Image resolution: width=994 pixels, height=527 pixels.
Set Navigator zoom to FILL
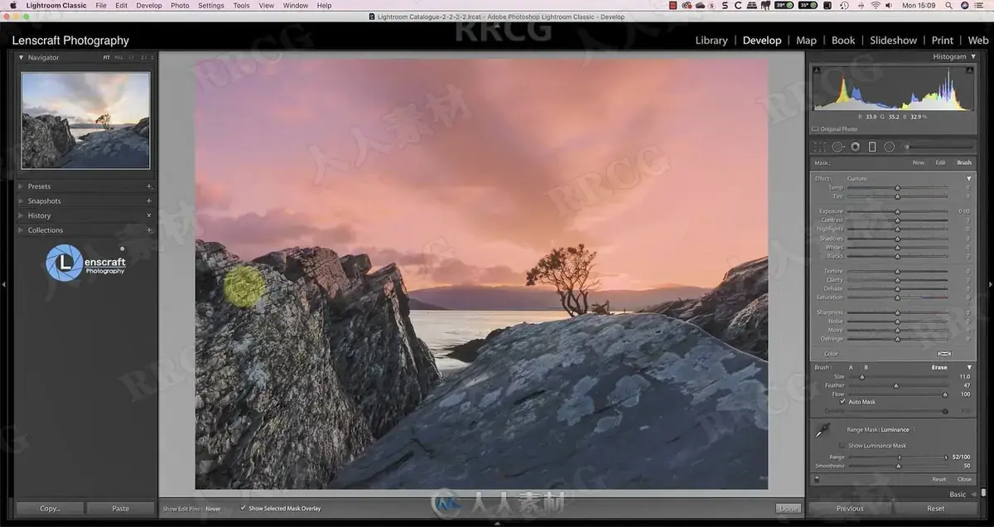118,58
